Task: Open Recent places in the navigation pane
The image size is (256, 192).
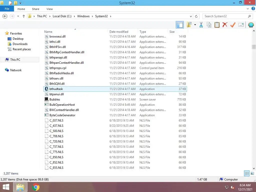Action: [x=22, y=49]
